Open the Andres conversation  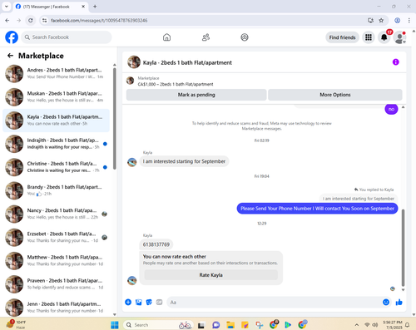click(56, 73)
